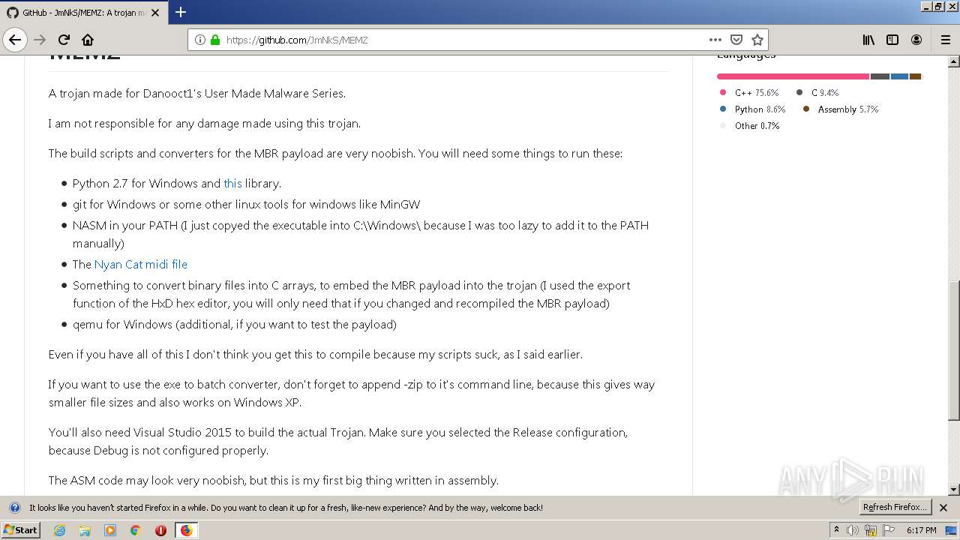Image resolution: width=960 pixels, height=540 pixels.
Task: Open a new tab
Action: [x=180, y=12]
